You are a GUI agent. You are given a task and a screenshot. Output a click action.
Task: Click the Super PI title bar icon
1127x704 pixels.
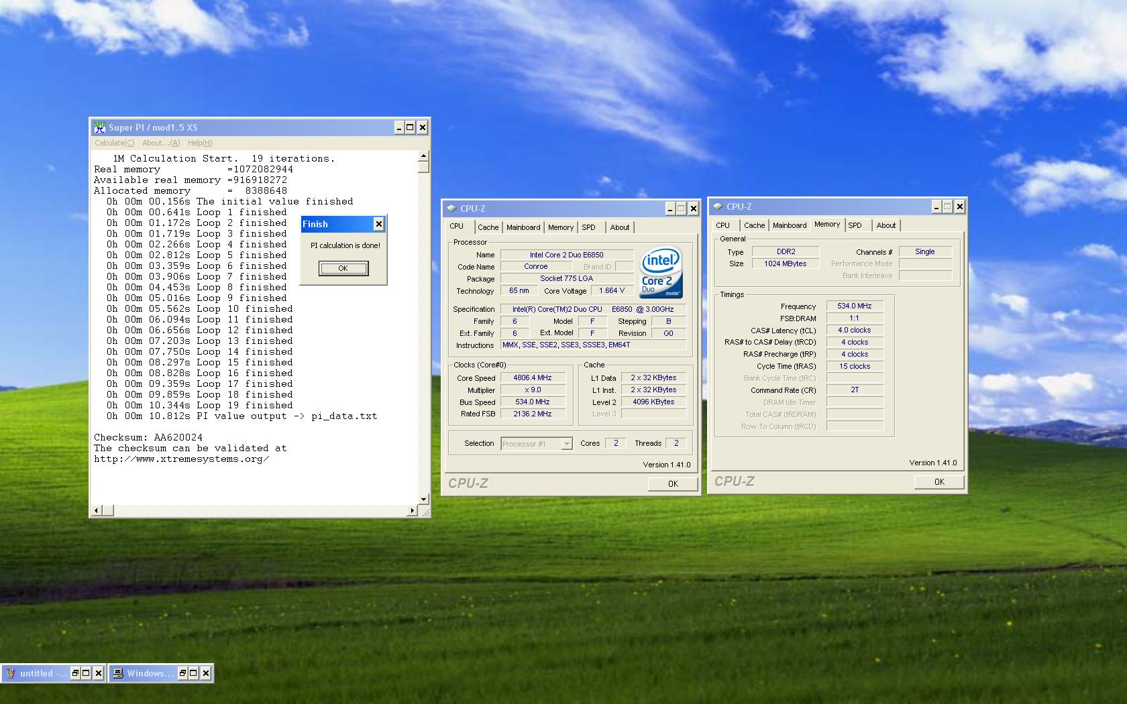click(100, 127)
